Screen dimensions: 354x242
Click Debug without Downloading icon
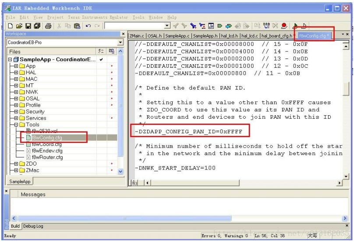(304, 26)
